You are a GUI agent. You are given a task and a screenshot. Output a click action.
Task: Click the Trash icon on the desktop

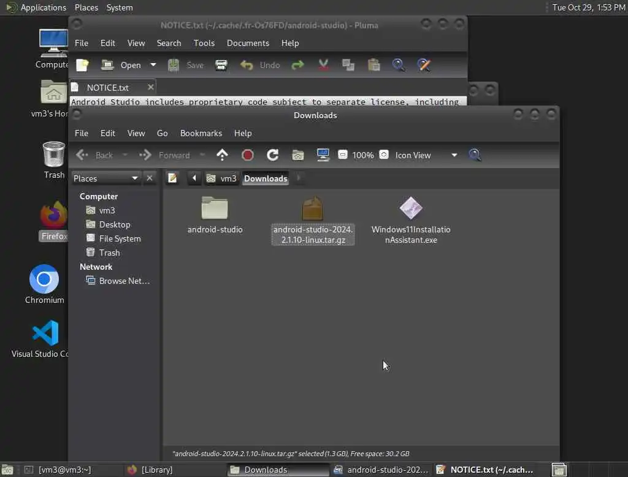(54, 160)
